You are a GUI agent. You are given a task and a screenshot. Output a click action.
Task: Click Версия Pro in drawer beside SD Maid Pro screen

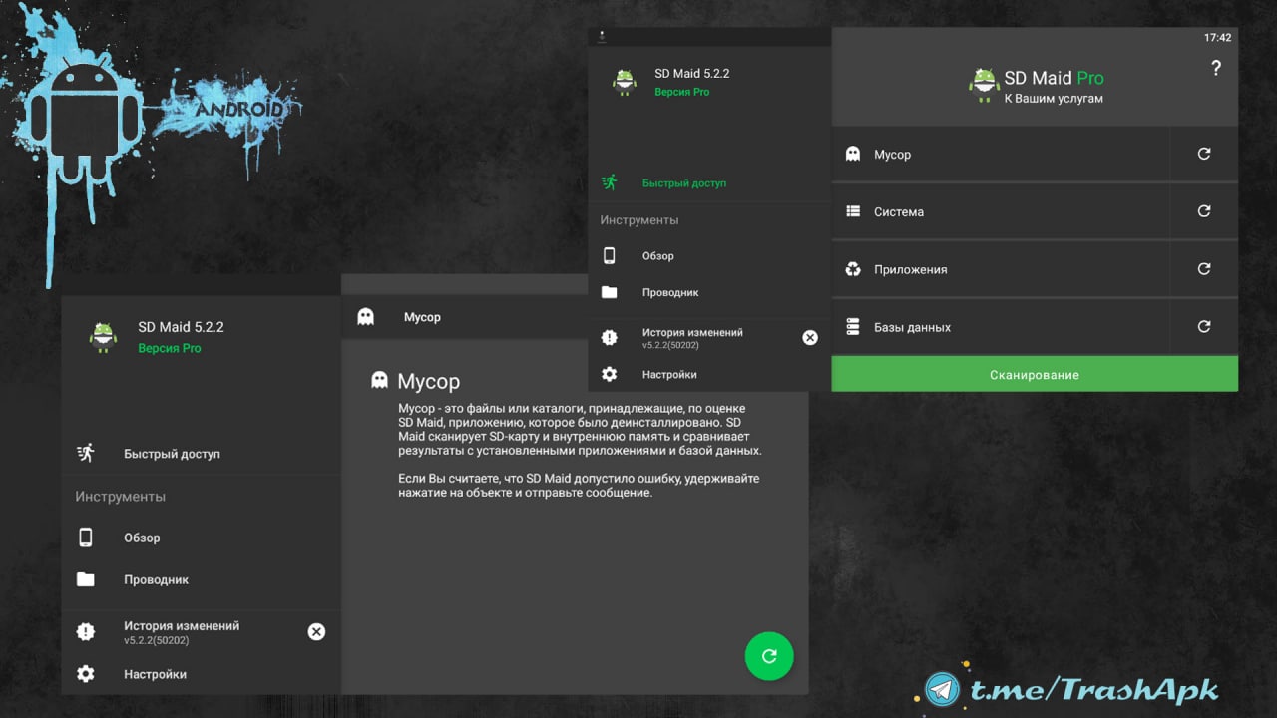(x=682, y=92)
